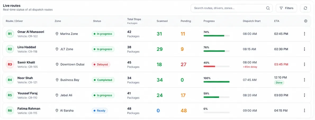Click the Route / Driver column header

14,21
